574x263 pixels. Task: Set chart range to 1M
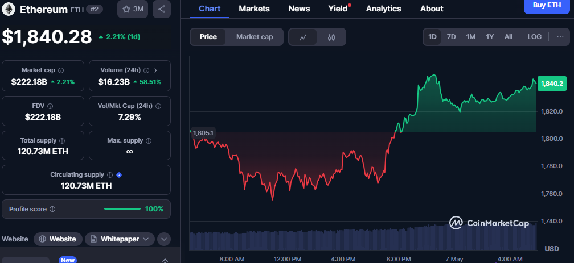pyautogui.click(x=470, y=37)
